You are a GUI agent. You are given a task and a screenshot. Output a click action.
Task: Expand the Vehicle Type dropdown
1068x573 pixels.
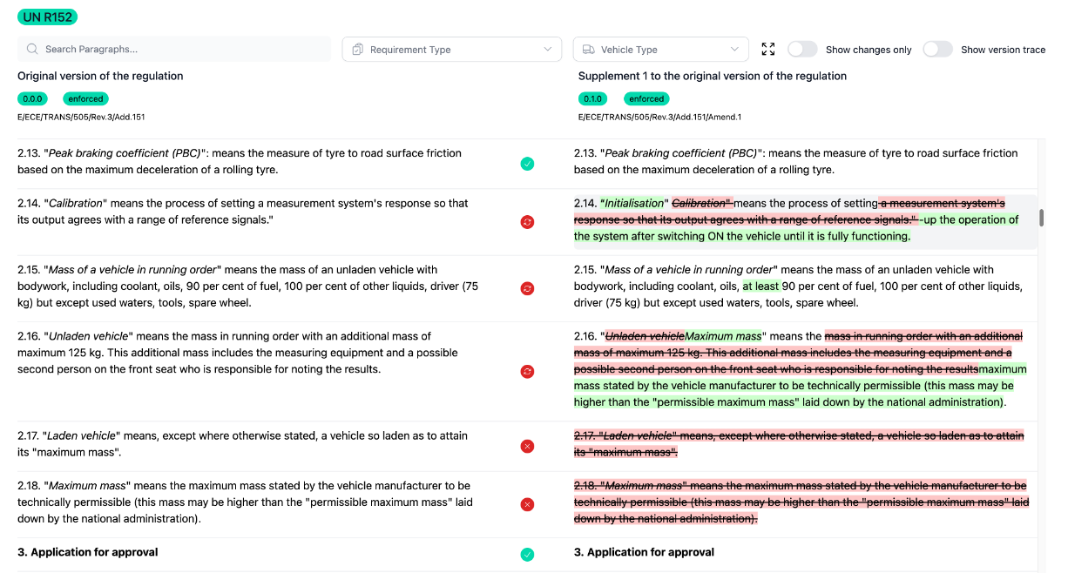click(x=660, y=49)
